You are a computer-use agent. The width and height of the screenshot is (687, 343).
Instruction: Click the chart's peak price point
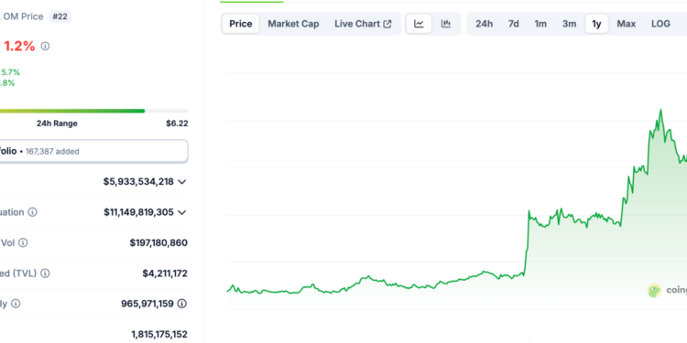[660, 110]
